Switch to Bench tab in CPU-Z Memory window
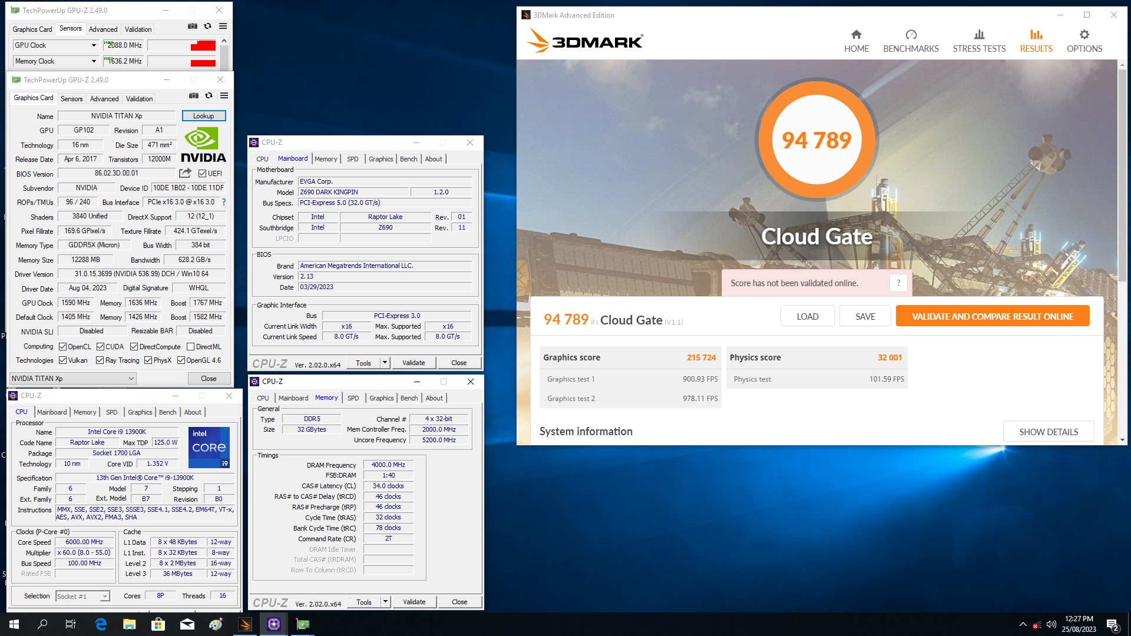This screenshot has width=1131, height=636. [x=409, y=398]
